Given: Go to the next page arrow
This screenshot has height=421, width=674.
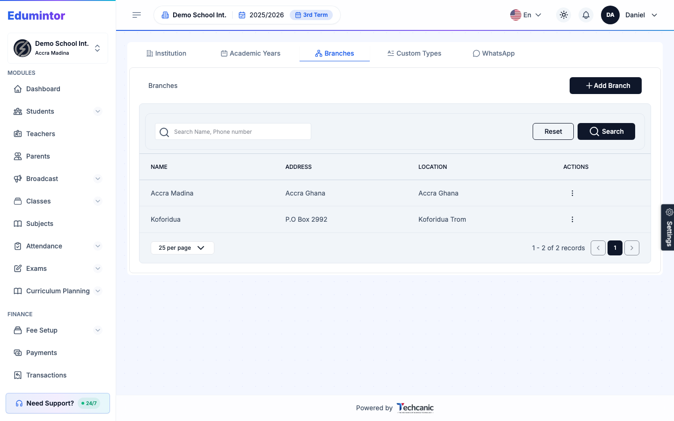Looking at the screenshot, I should point(632,248).
